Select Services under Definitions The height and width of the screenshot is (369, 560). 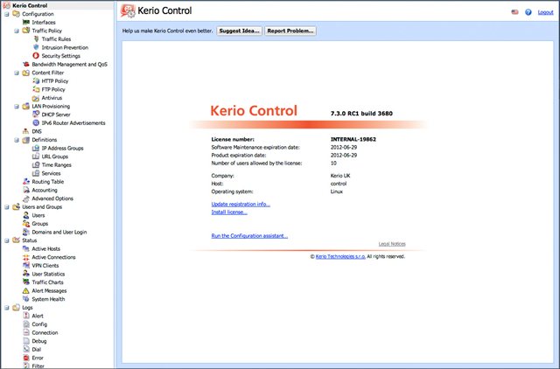51,173
